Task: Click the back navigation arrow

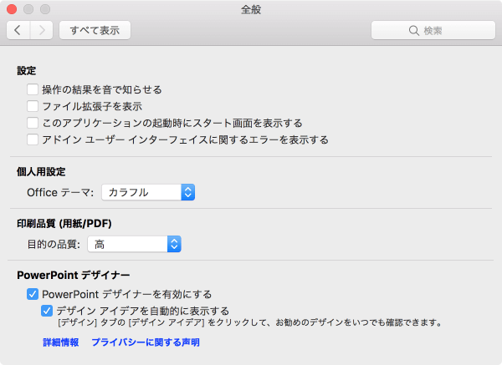Action: click(x=18, y=30)
